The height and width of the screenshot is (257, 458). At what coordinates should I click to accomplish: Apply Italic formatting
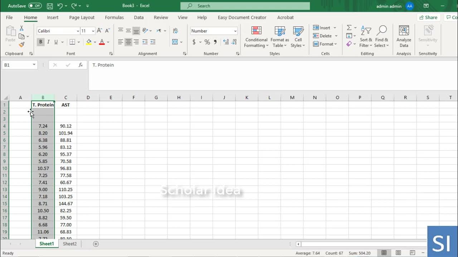(48, 42)
